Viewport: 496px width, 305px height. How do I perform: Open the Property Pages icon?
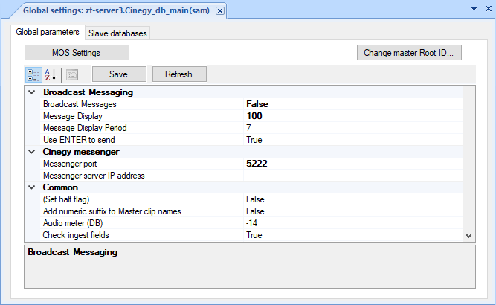pos(72,75)
